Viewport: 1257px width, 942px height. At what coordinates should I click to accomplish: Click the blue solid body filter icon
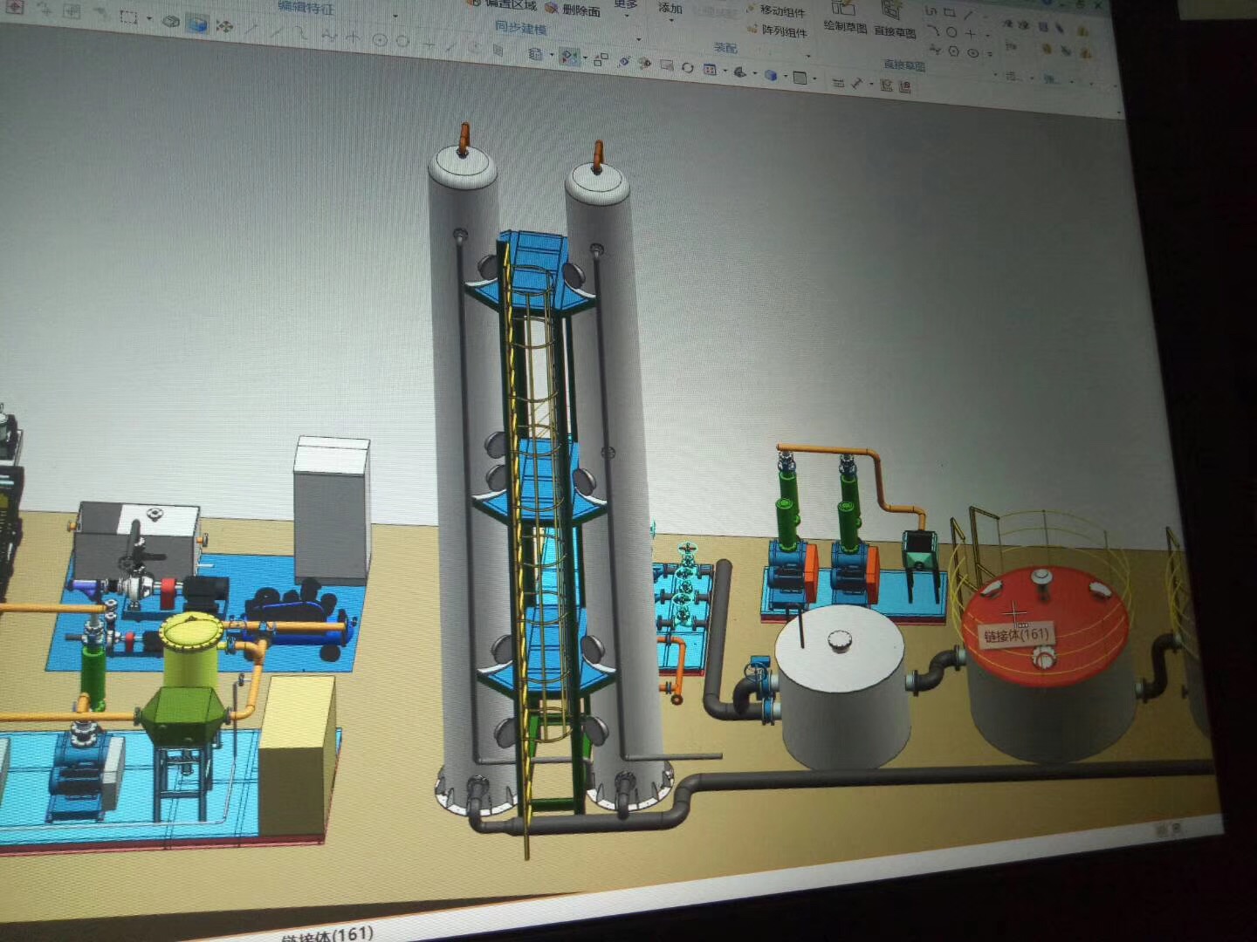coord(197,24)
